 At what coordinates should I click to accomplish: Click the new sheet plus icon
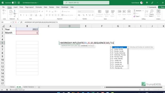(39, 87)
